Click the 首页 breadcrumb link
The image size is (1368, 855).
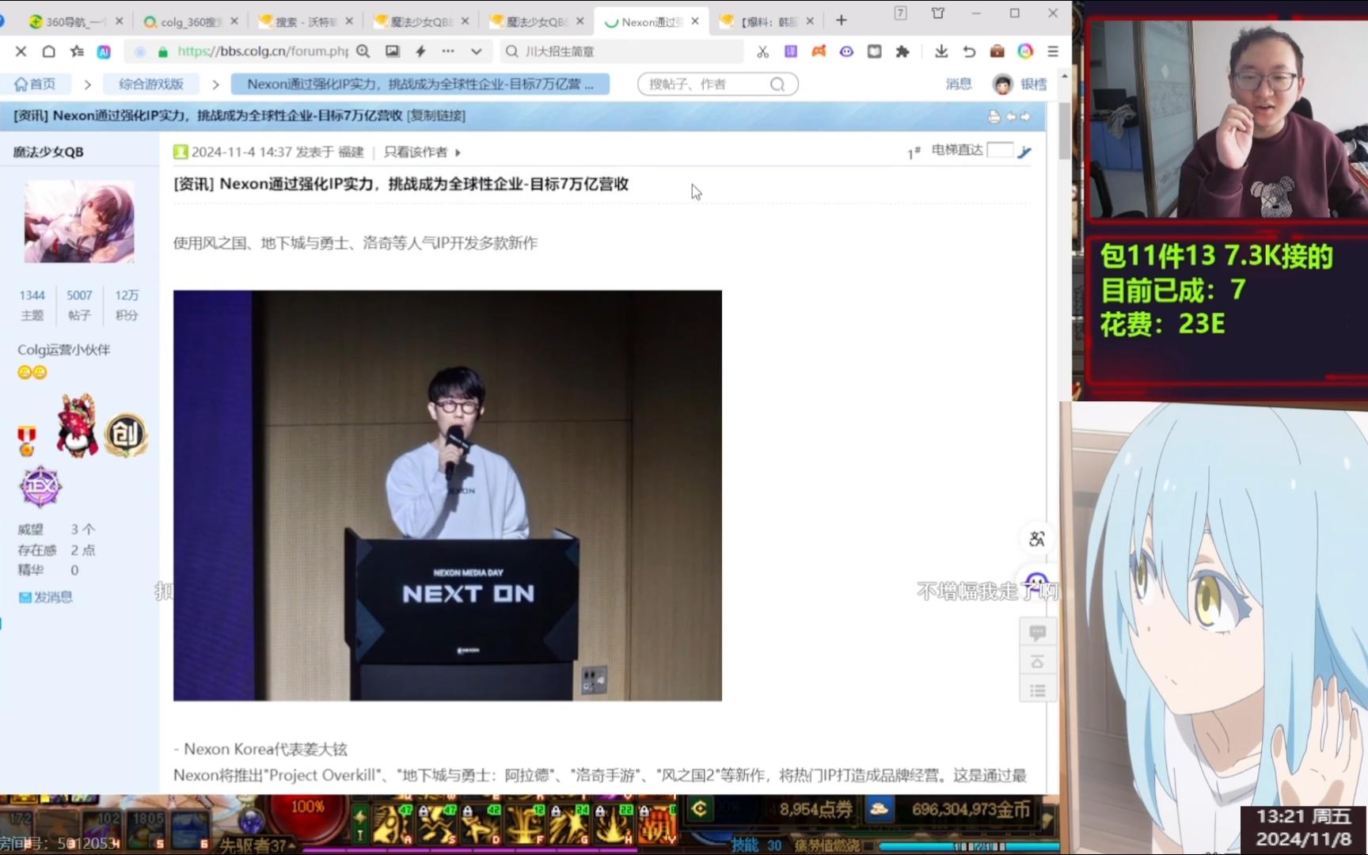pyautogui.click(x=36, y=84)
